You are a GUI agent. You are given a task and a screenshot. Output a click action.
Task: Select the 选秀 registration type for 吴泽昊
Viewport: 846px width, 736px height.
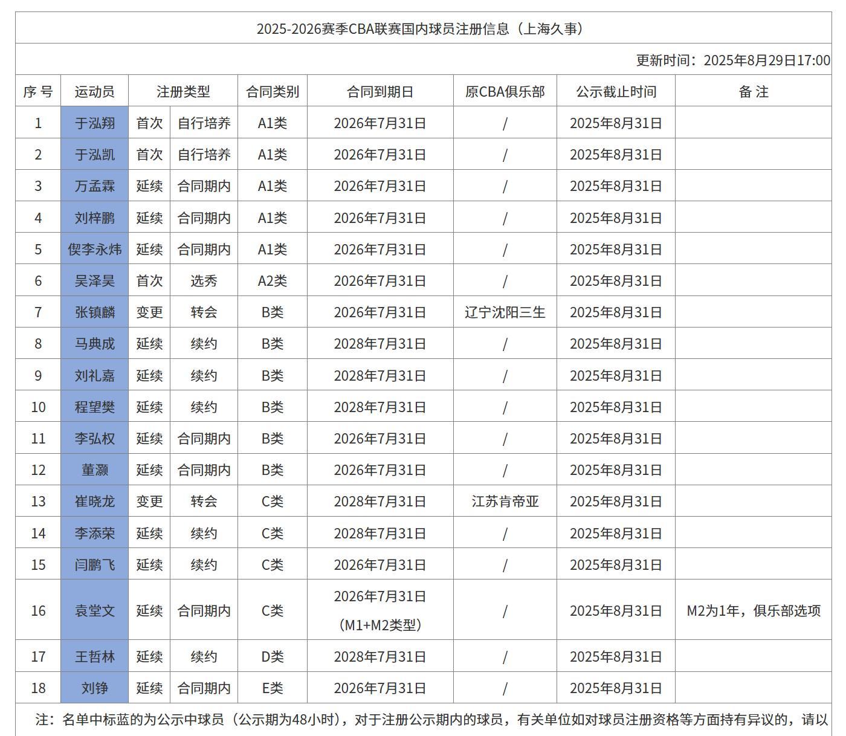[204, 280]
